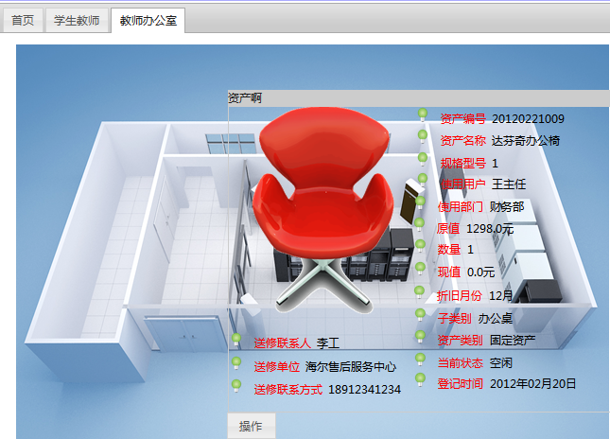Click the green pin icon beside 送修联系人
Image resolution: width=610 pixels, height=439 pixels.
click(236, 339)
